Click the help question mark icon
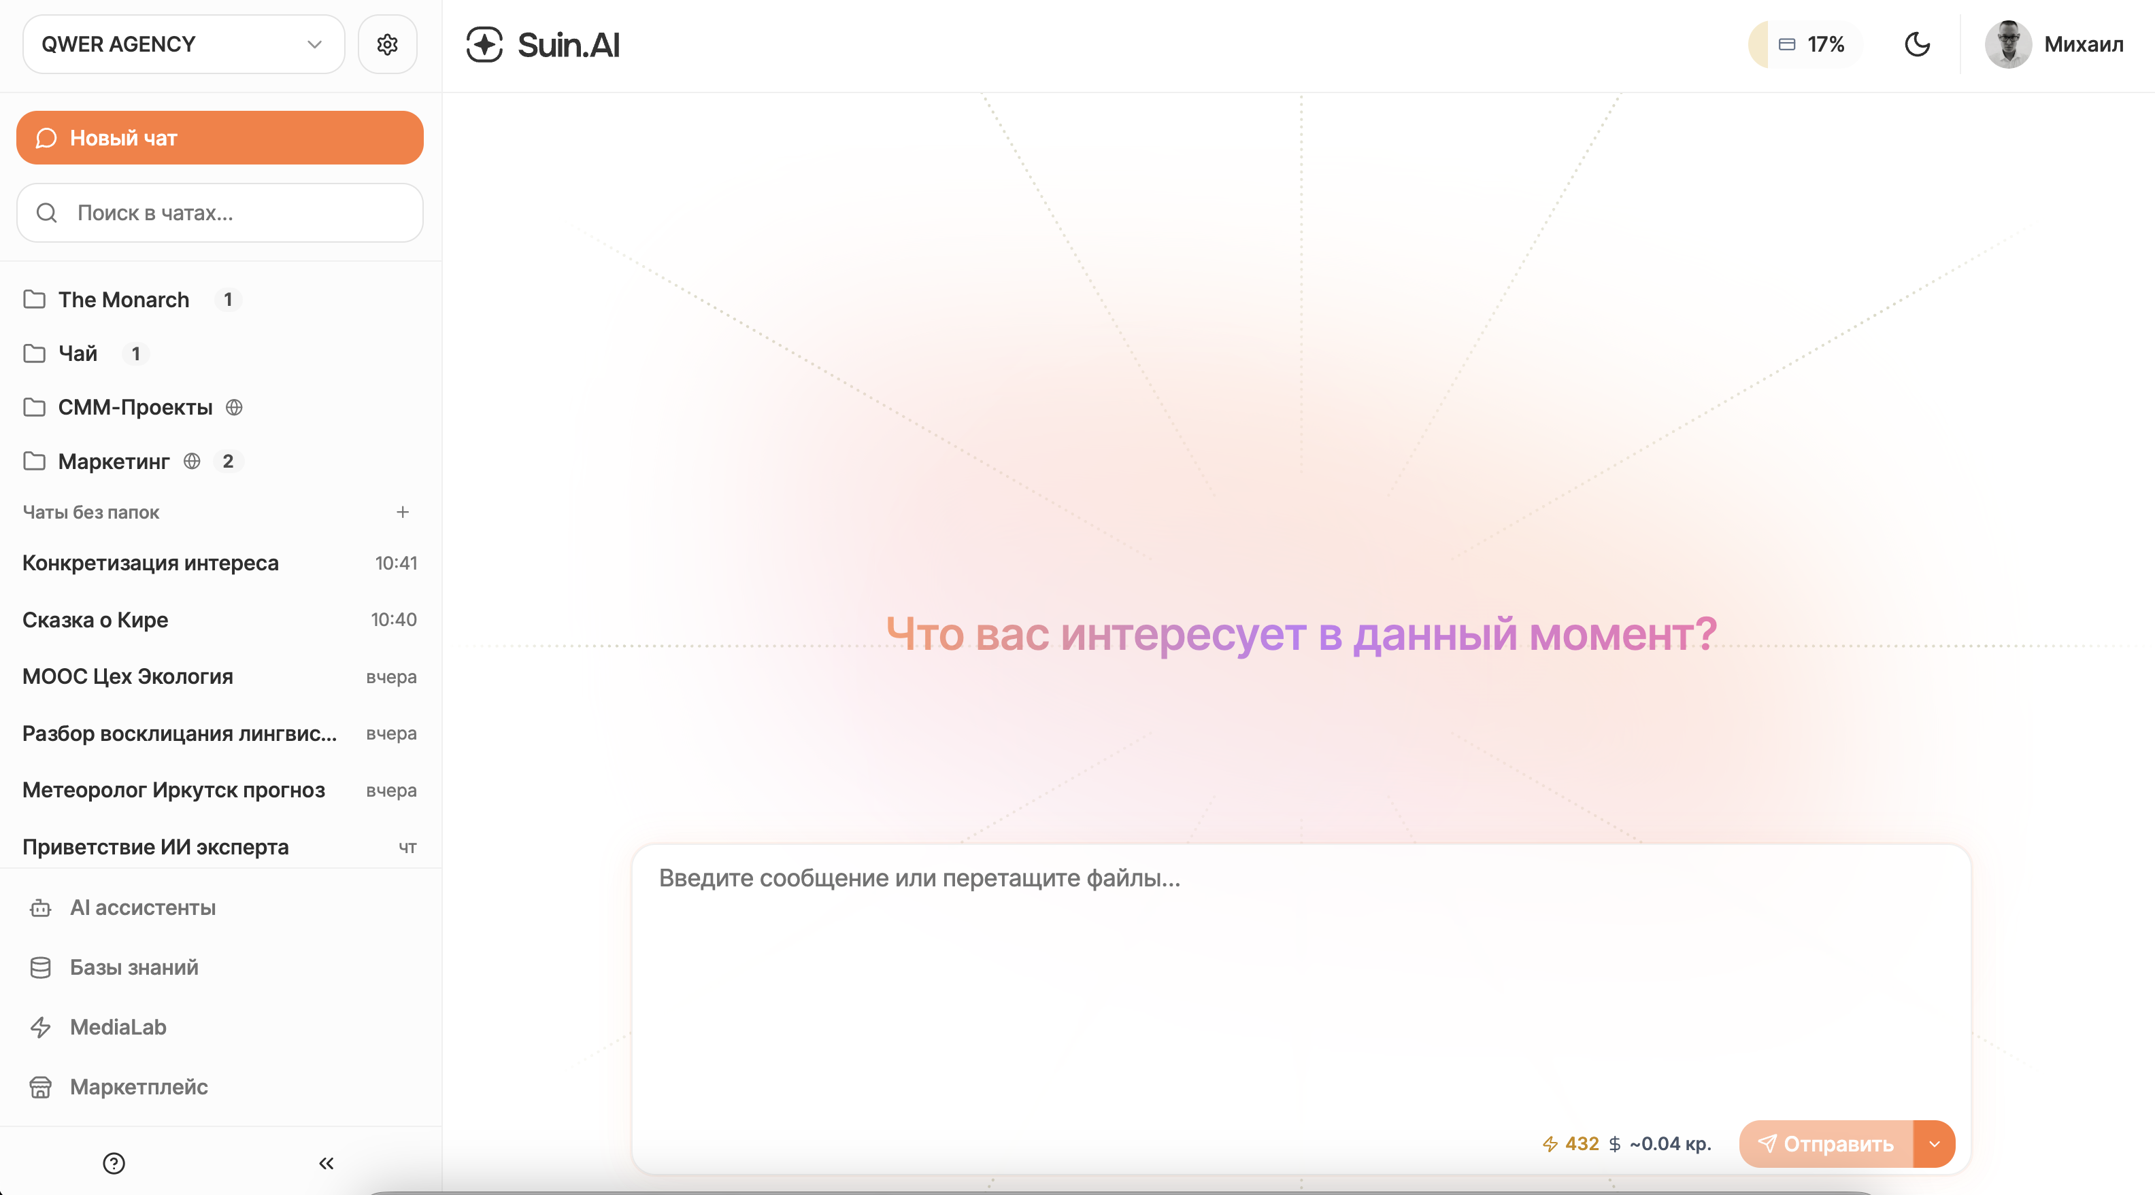The image size is (2155, 1195). (x=114, y=1162)
